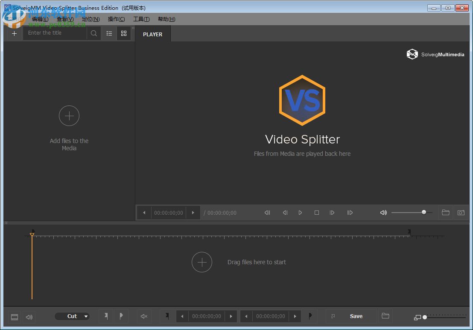
Task: Click the add start marker icon
Action: coord(106,316)
